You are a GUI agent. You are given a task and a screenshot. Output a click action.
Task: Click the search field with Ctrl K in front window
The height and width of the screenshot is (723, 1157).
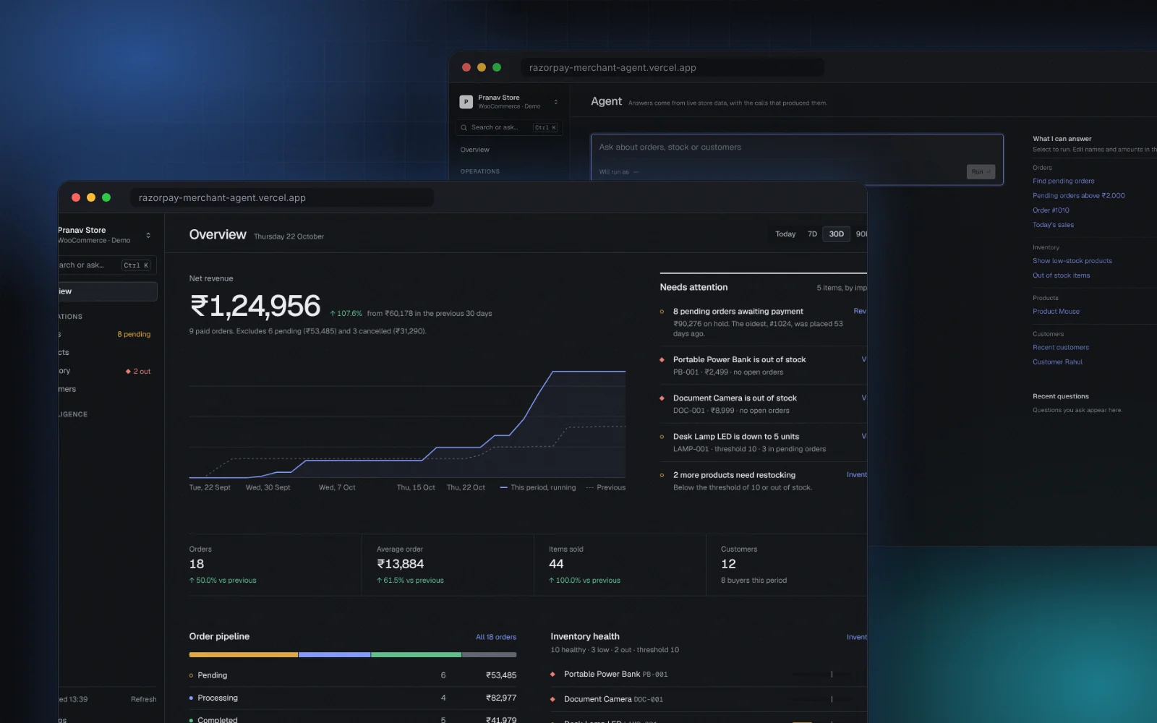107,265
